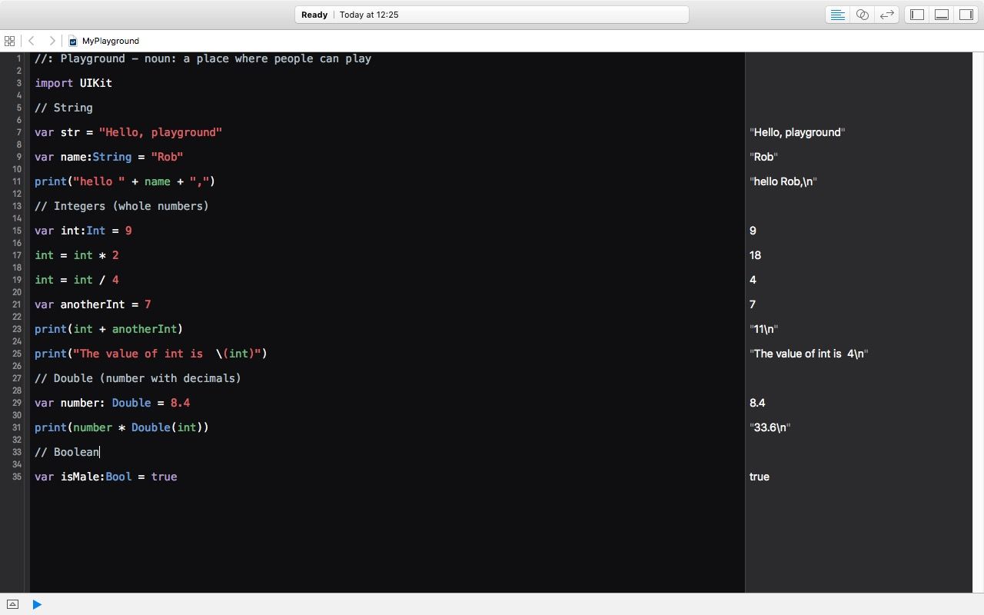Toggle the Navigator left panel
Image resolution: width=984 pixels, height=615 pixels.
(x=917, y=15)
